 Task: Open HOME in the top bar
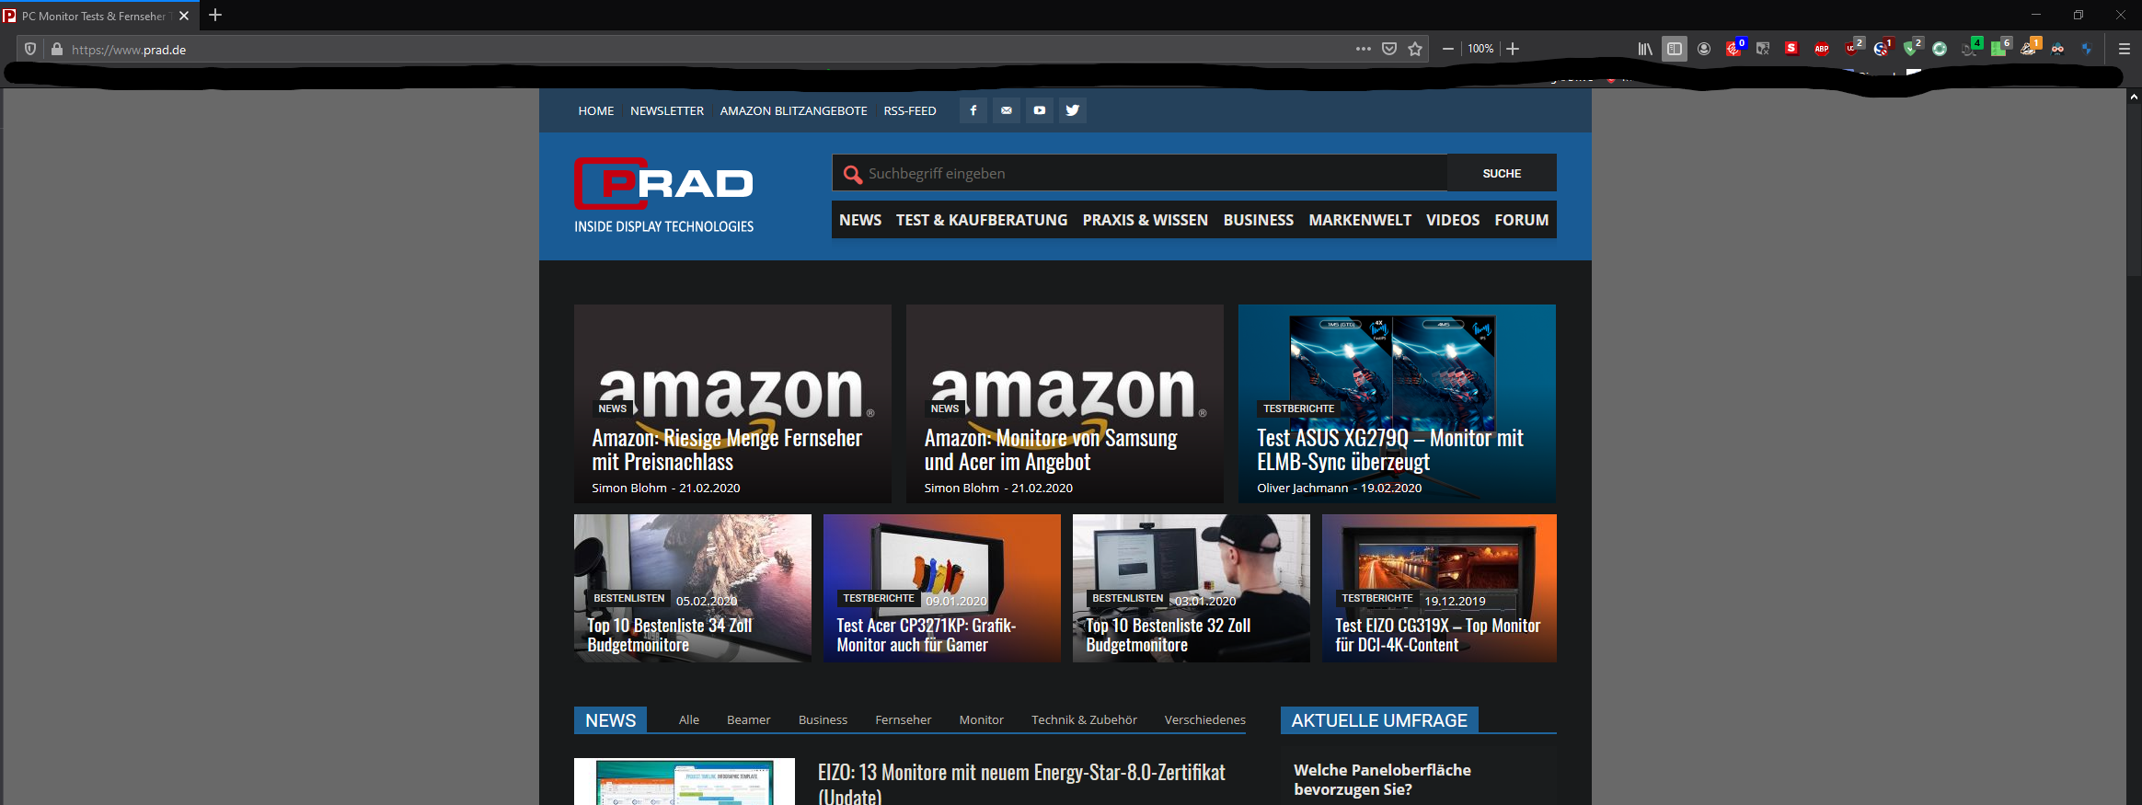[x=596, y=110]
